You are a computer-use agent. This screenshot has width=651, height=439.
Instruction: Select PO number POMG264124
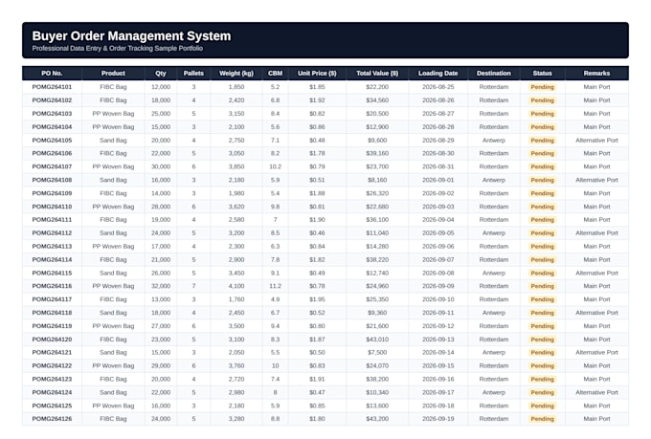tap(52, 392)
